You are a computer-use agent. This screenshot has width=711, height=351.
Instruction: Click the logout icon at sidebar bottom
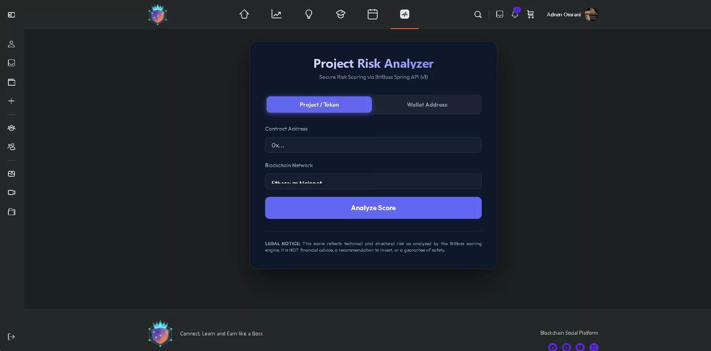tap(11, 337)
